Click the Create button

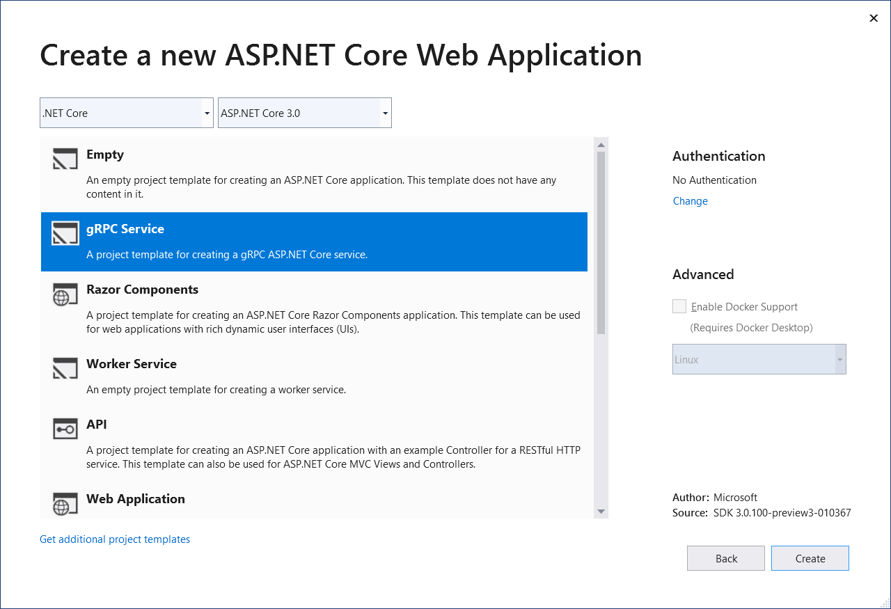(810, 558)
